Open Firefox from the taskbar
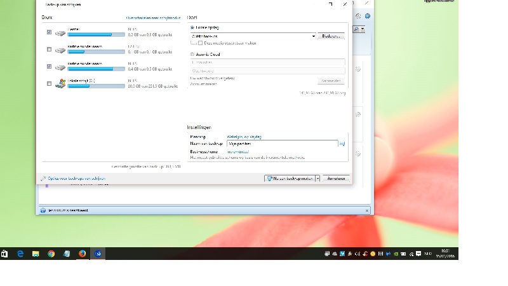This screenshot has height=286, width=508. click(x=83, y=254)
